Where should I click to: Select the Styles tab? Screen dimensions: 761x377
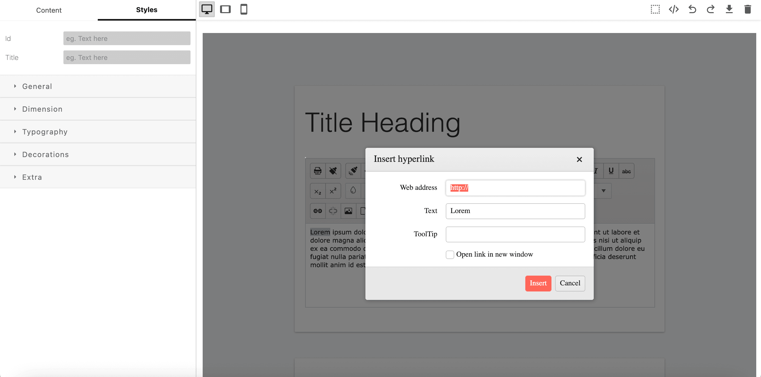[147, 10]
